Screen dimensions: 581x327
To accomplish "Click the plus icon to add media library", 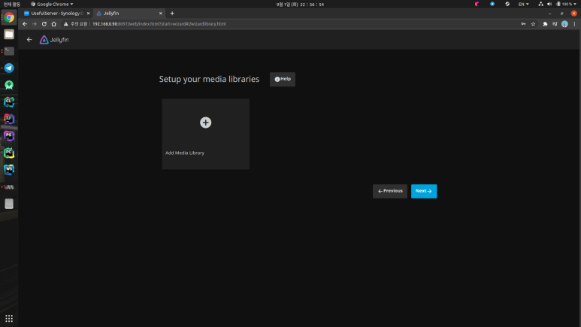I will point(206,123).
